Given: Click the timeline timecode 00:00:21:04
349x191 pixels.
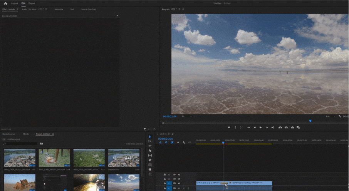Looking at the screenshot, I should pyautogui.click(x=165, y=139).
